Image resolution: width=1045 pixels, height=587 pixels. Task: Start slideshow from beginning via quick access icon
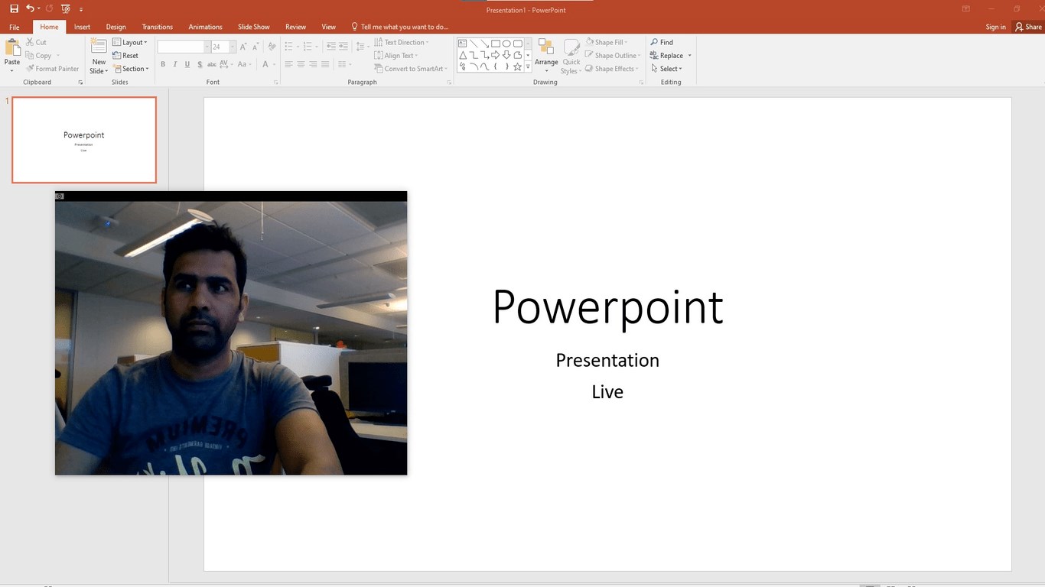pyautogui.click(x=65, y=8)
